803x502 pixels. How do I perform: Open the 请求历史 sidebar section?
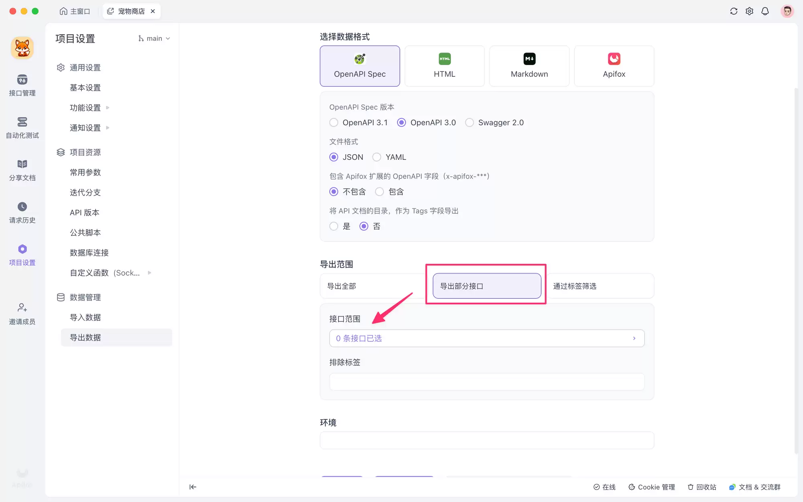(22, 213)
